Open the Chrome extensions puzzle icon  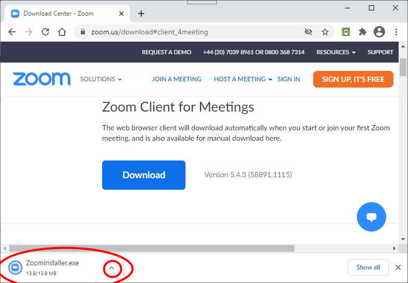(363, 32)
